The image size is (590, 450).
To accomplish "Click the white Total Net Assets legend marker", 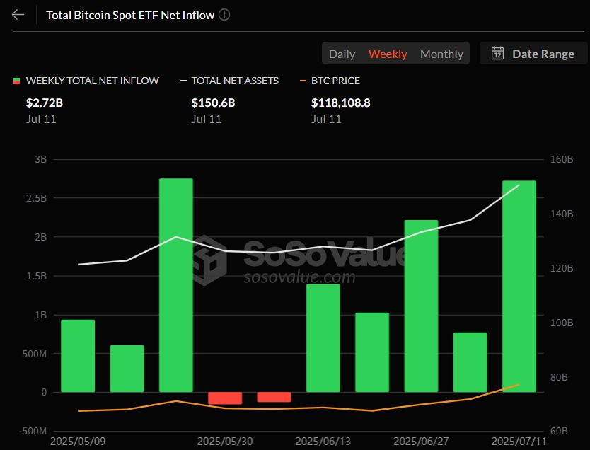I will [x=183, y=81].
